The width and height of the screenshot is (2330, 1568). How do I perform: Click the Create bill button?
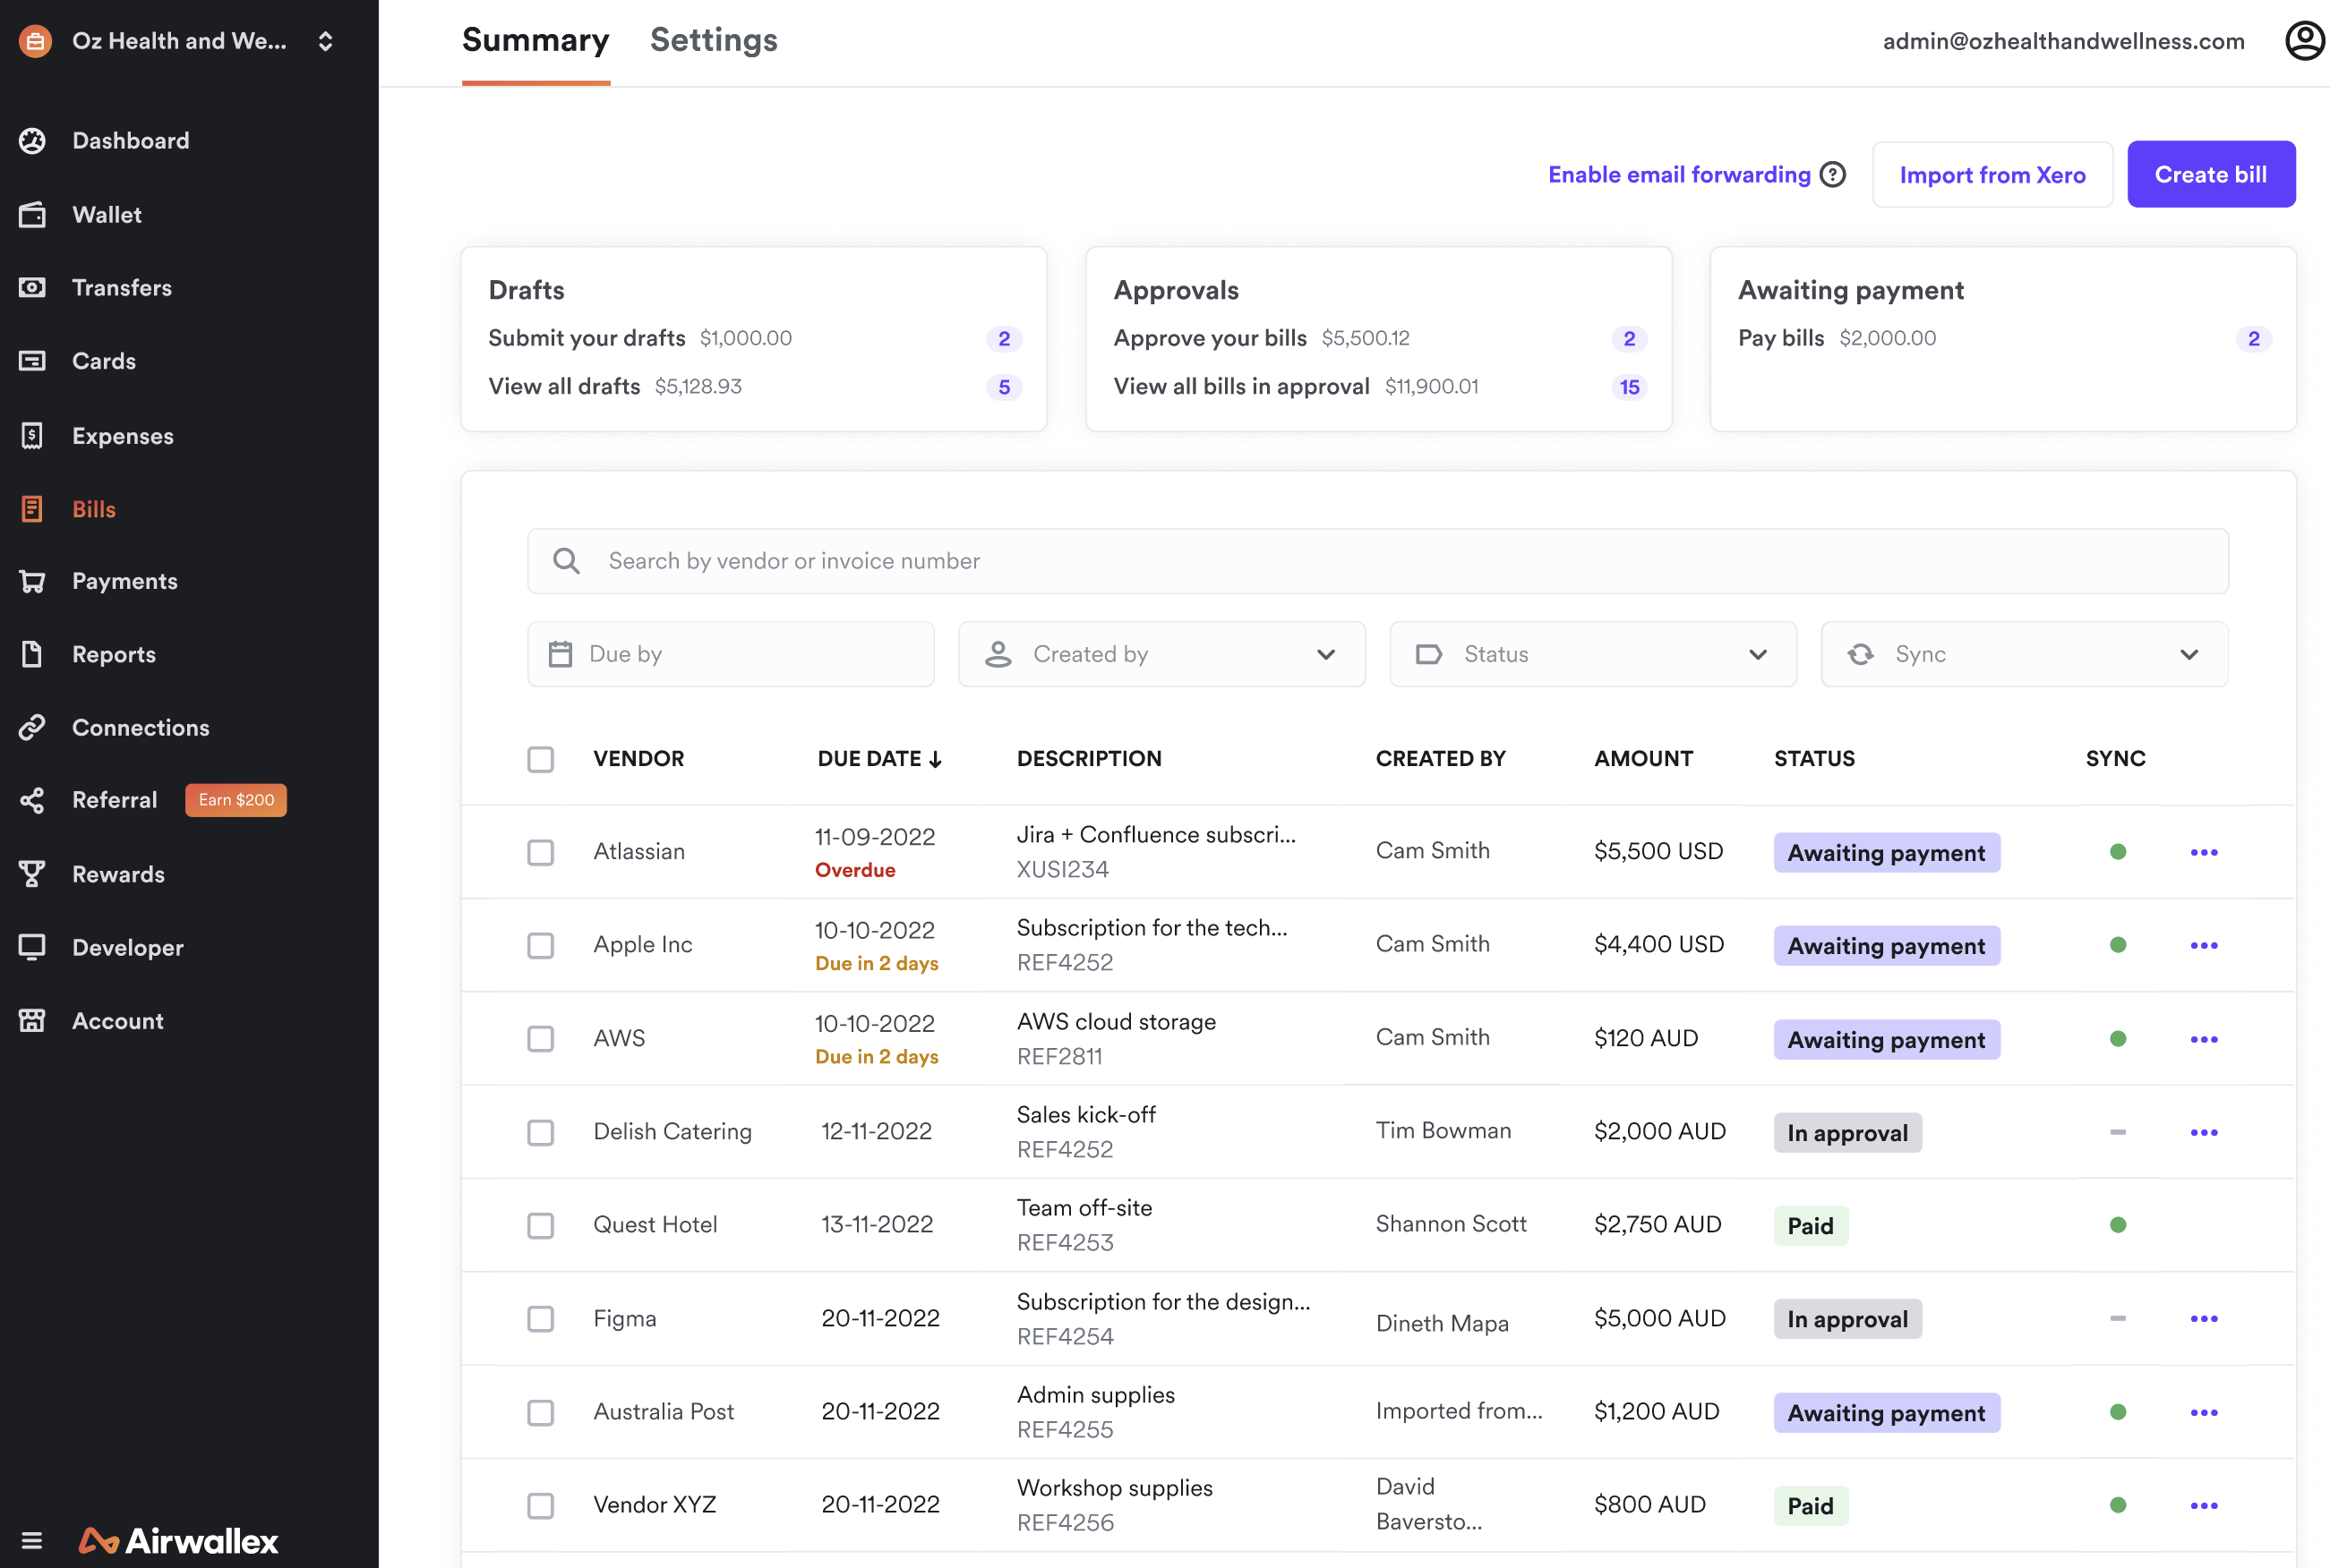click(x=2210, y=175)
